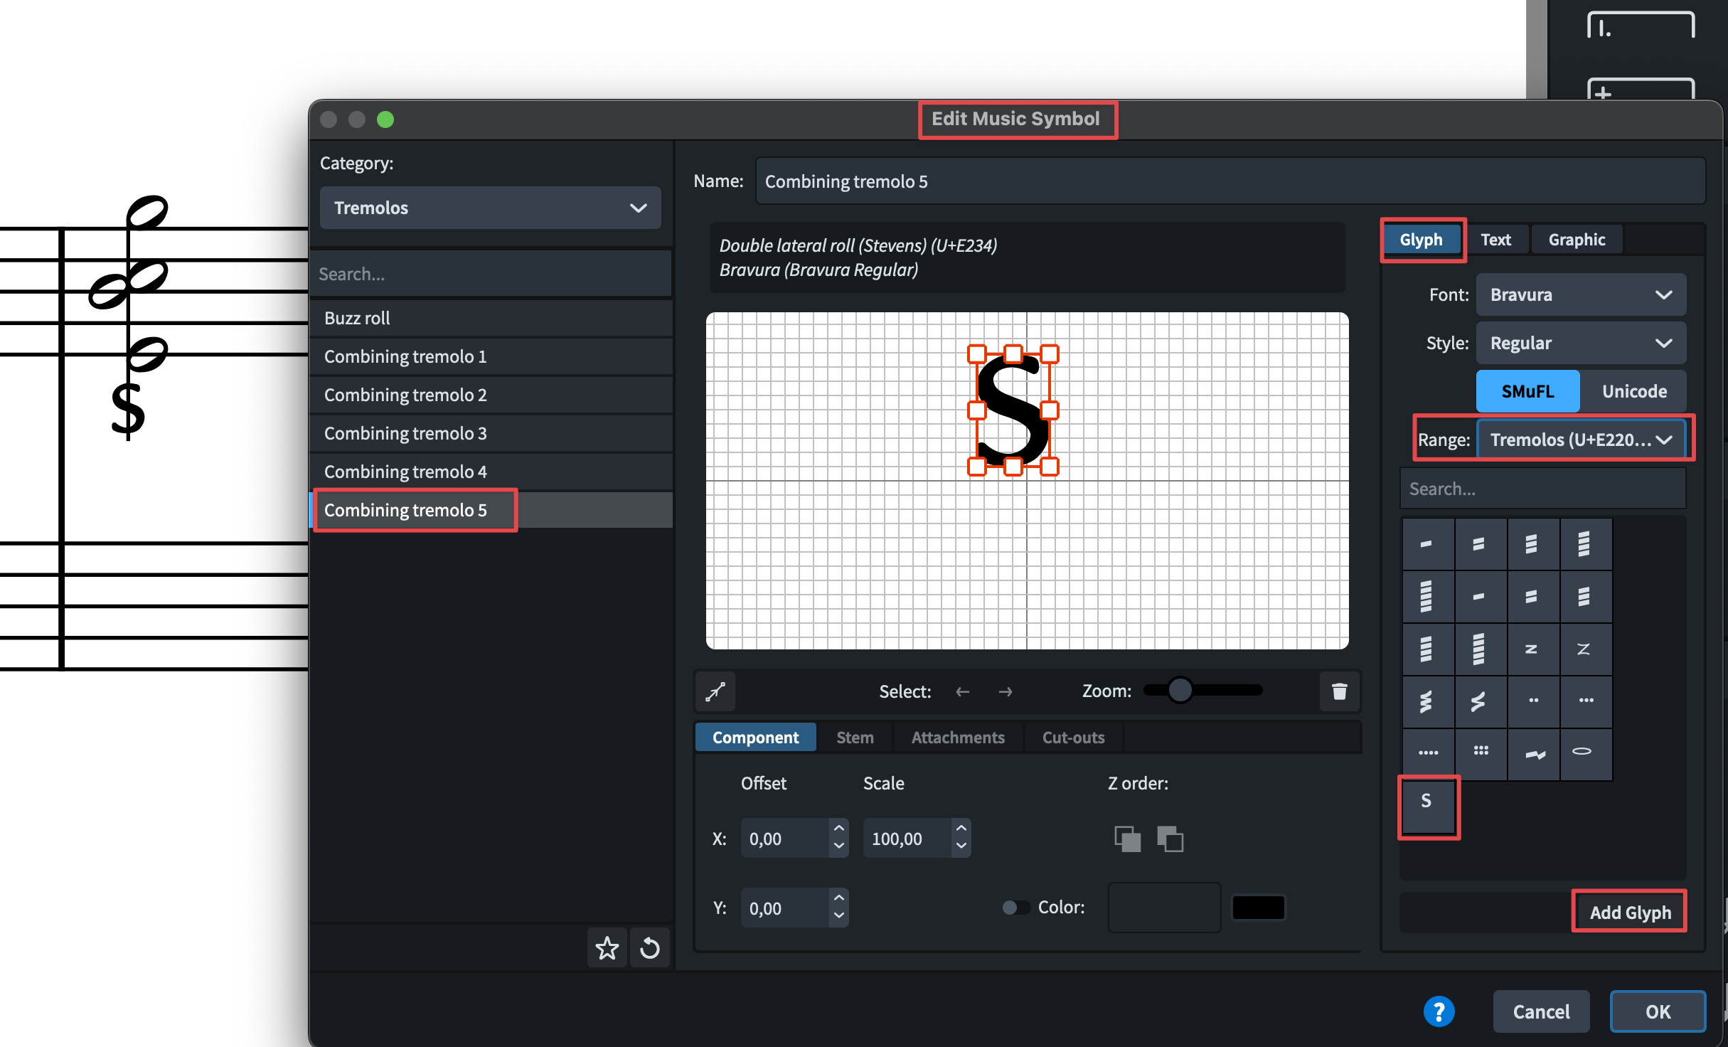Click the revert circular arrow icon
This screenshot has width=1728, height=1047.
[x=650, y=948]
